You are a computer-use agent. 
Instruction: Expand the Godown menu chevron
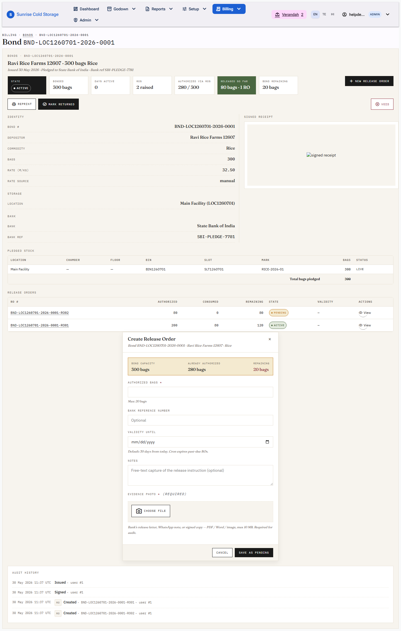pos(134,9)
